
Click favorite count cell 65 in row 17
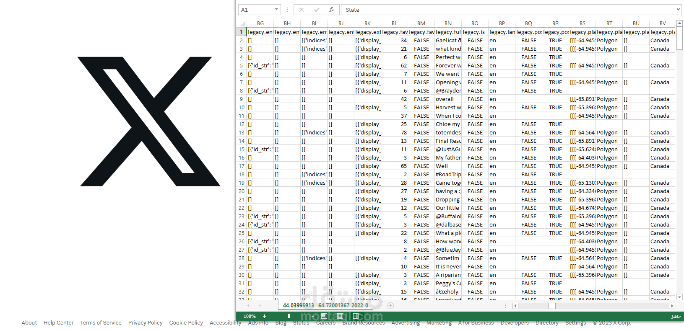pyautogui.click(x=394, y=166)
